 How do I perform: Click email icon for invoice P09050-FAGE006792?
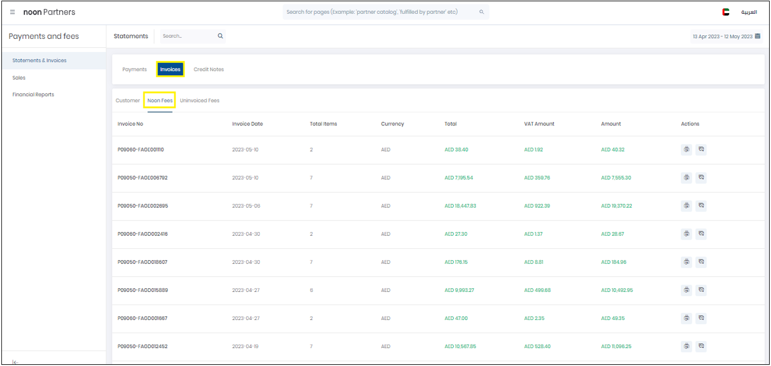coord(701,178)
